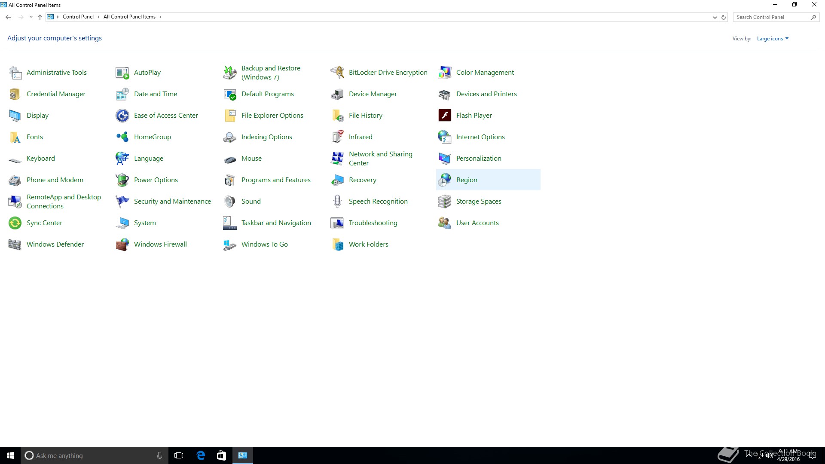Click the Taskbar and Navigation link
Screen dimensions: 825x464
[276, 223]
